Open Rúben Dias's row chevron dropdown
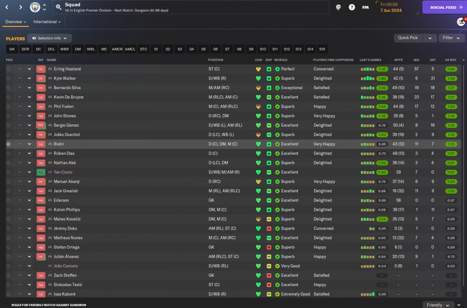 click(x=30, y=154)
